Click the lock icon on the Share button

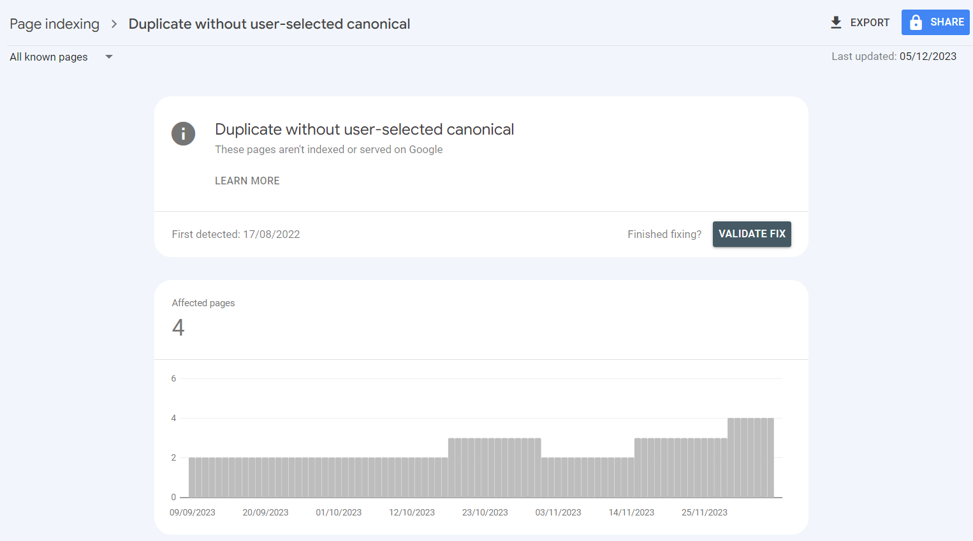[916, 22]
